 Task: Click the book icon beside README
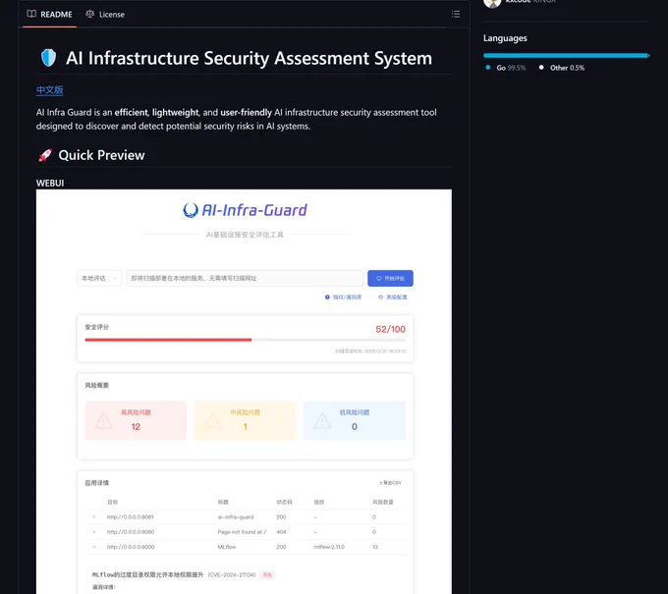(x=31, y=14)
